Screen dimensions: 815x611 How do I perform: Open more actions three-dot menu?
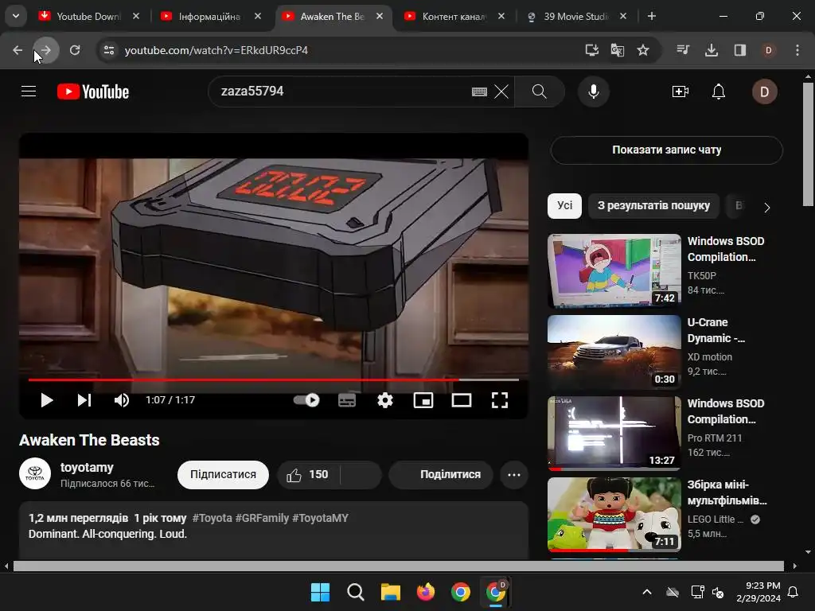tap(514, 474)
